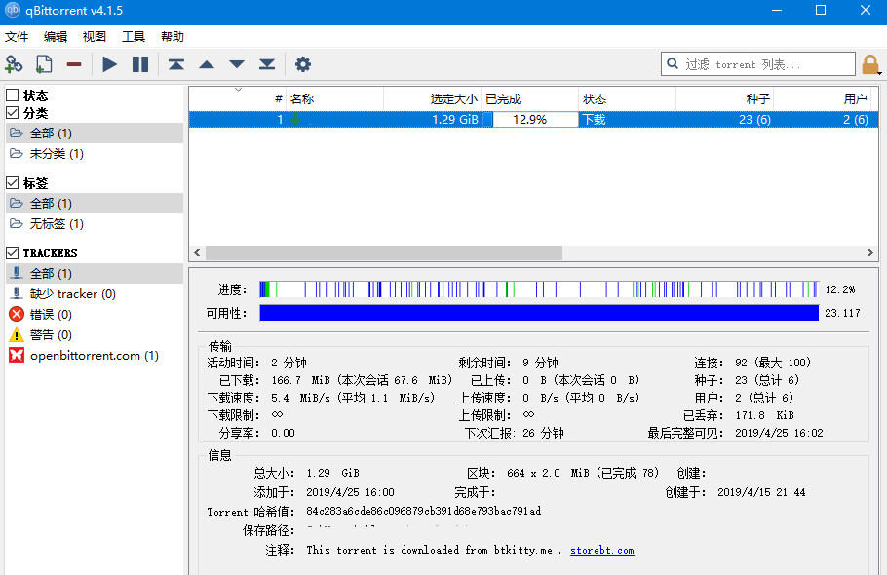Select 全部 (1) under 分类
Image resolution: width=887 pixels, height=575 pixels.
95,133
